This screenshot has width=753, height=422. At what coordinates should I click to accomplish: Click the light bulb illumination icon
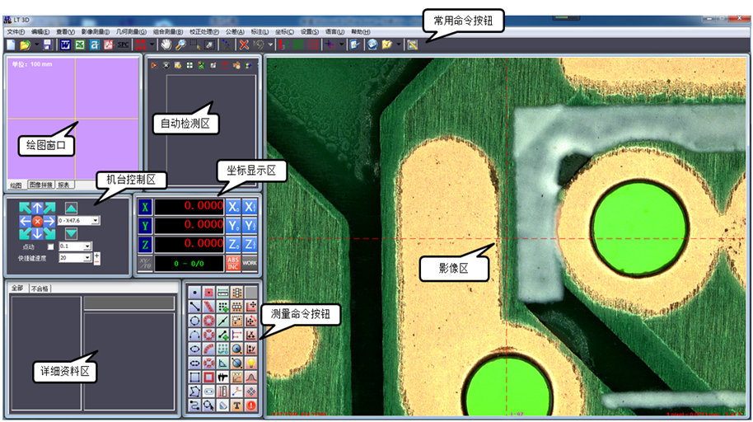tap(250, 363)
